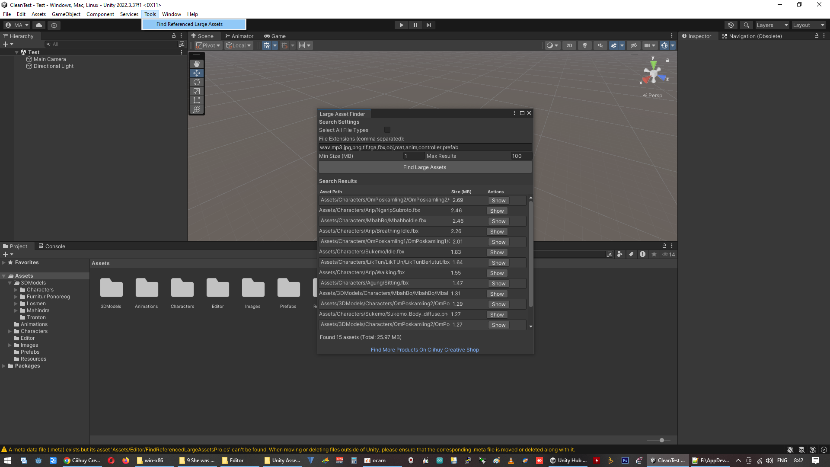Toggle hidden packages visibility count 14

pyautogui.click(x=669, y=254)
